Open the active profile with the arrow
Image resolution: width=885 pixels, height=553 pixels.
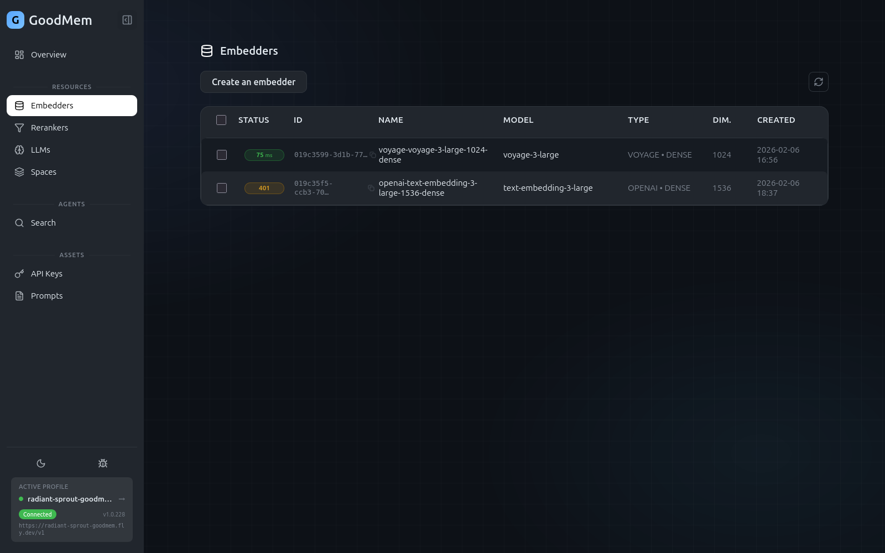pyautogui.click(x=122, y=499)
